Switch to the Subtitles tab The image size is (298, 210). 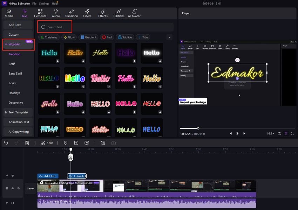pos(118,13)
